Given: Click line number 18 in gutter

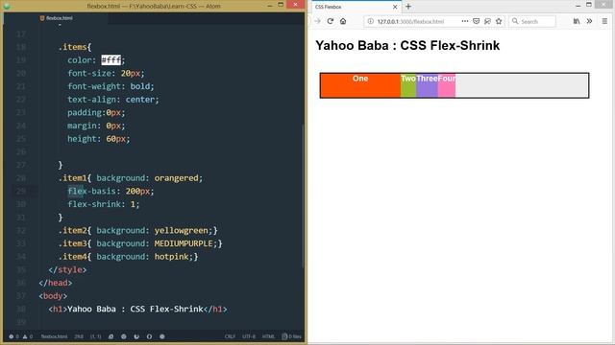Looking at the screenshot, I should (x=21, y=47).
